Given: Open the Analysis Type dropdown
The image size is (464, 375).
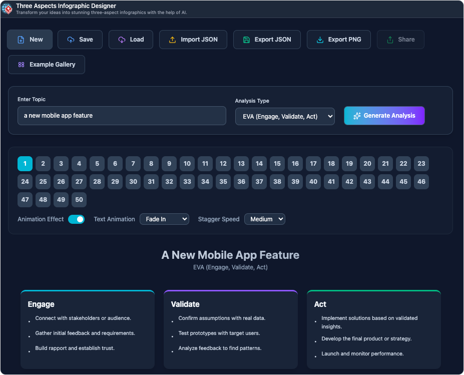Looking at the screenshot, I should tap(285, 116).
